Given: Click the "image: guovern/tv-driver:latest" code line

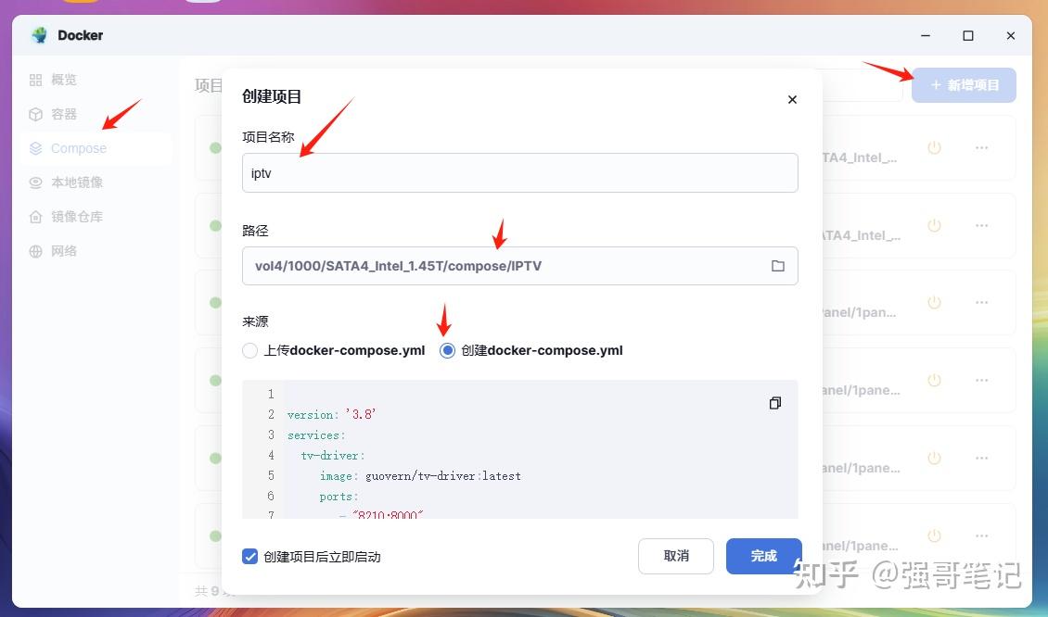Looking at the screenshot, I should click(420, 476).
